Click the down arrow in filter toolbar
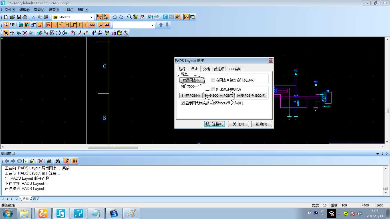 167,25
